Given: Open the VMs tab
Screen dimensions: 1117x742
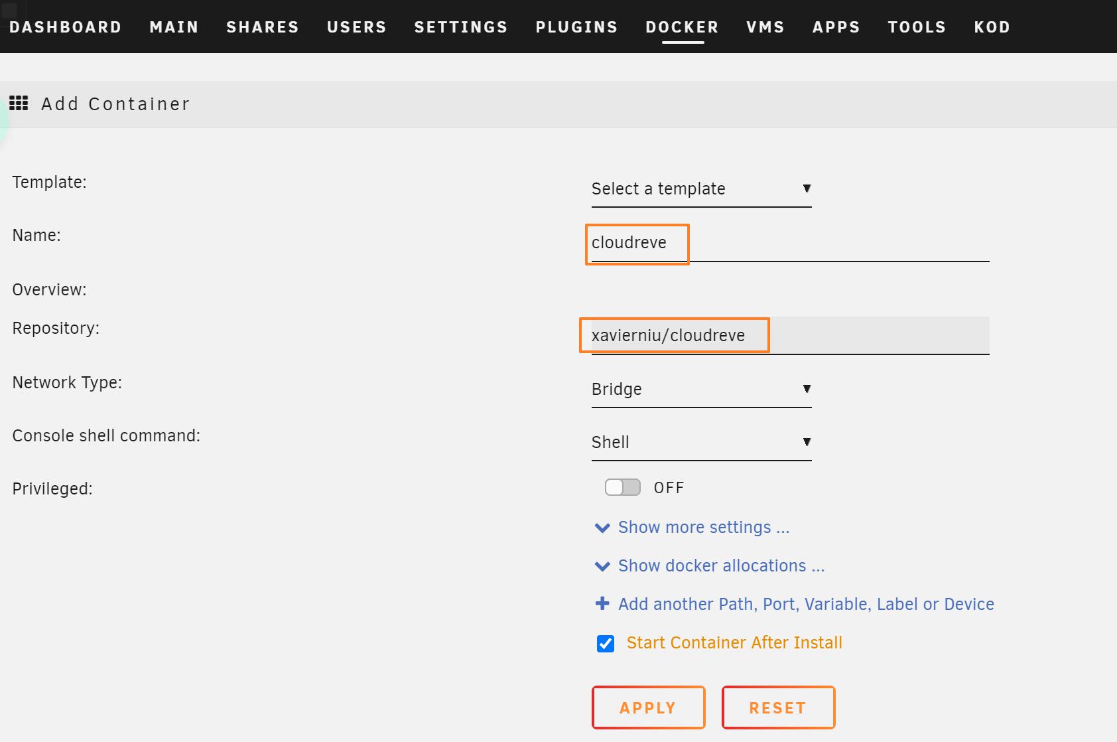Looking at the screenshot, I should click(765, 27).
